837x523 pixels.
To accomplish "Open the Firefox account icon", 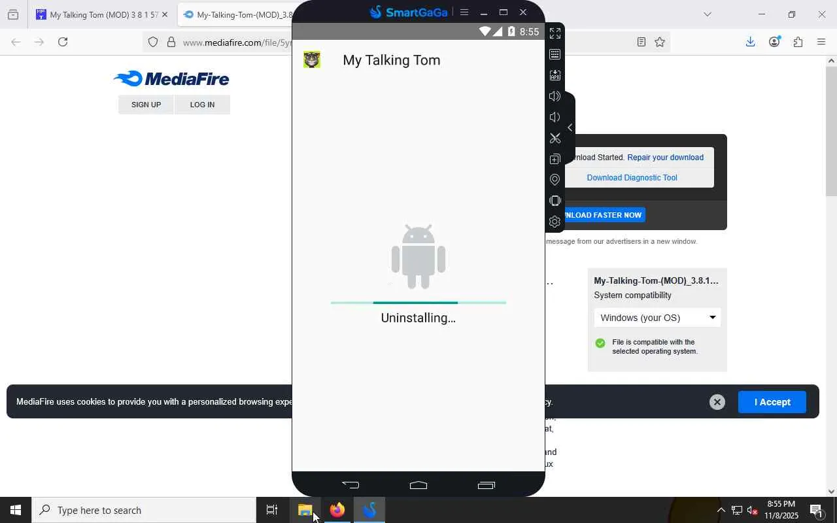I will pos(774,42).
